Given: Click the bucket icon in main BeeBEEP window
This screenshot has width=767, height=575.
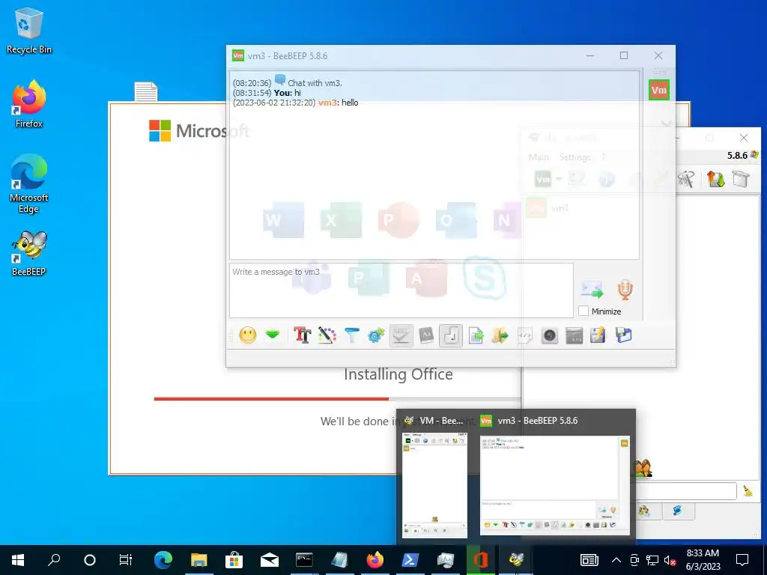Looking at the screenshot, I should (x=741, y=179).
